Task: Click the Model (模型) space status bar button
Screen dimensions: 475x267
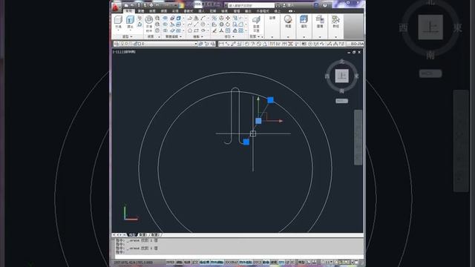Action: (x=301, y=262)
